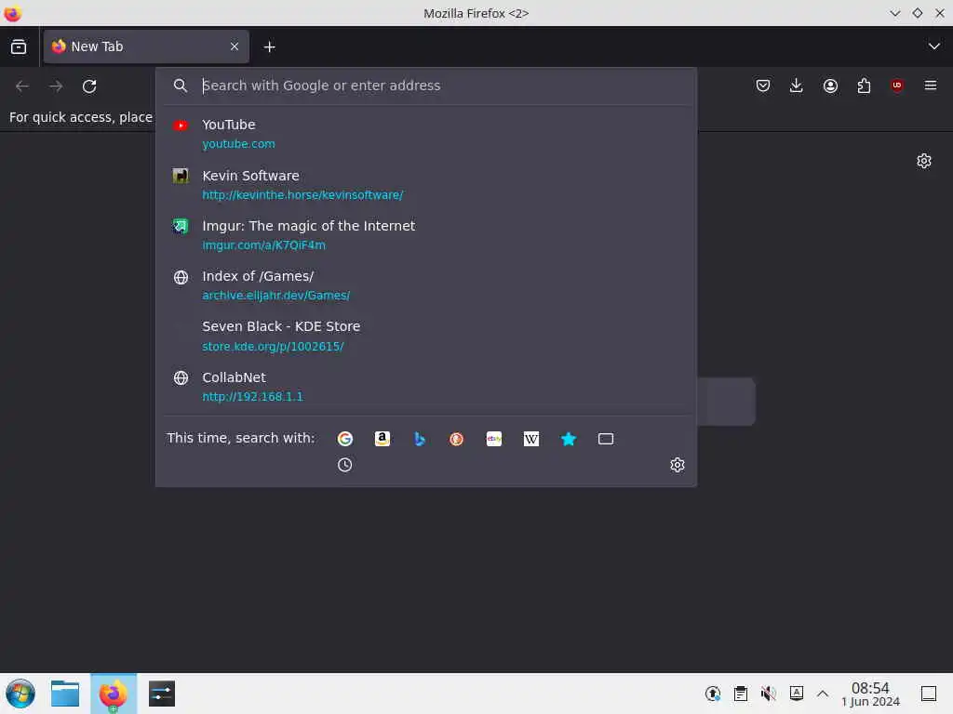953x714 pixels.
Task: Search this time with Bing
Action: coord(420,439)
